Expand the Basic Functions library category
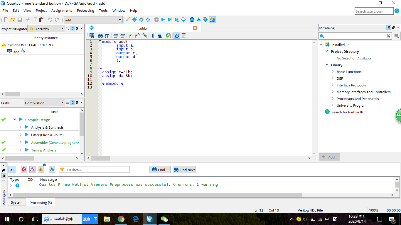The width and height of the screenshot is (401, 225). coord(333,71)
